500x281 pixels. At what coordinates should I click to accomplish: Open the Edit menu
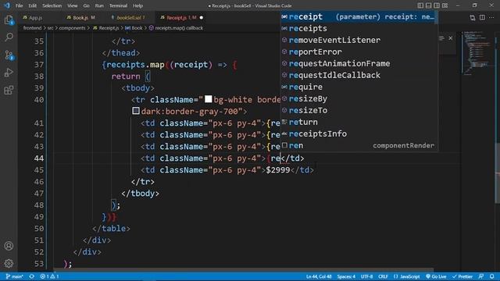[32, 5]
